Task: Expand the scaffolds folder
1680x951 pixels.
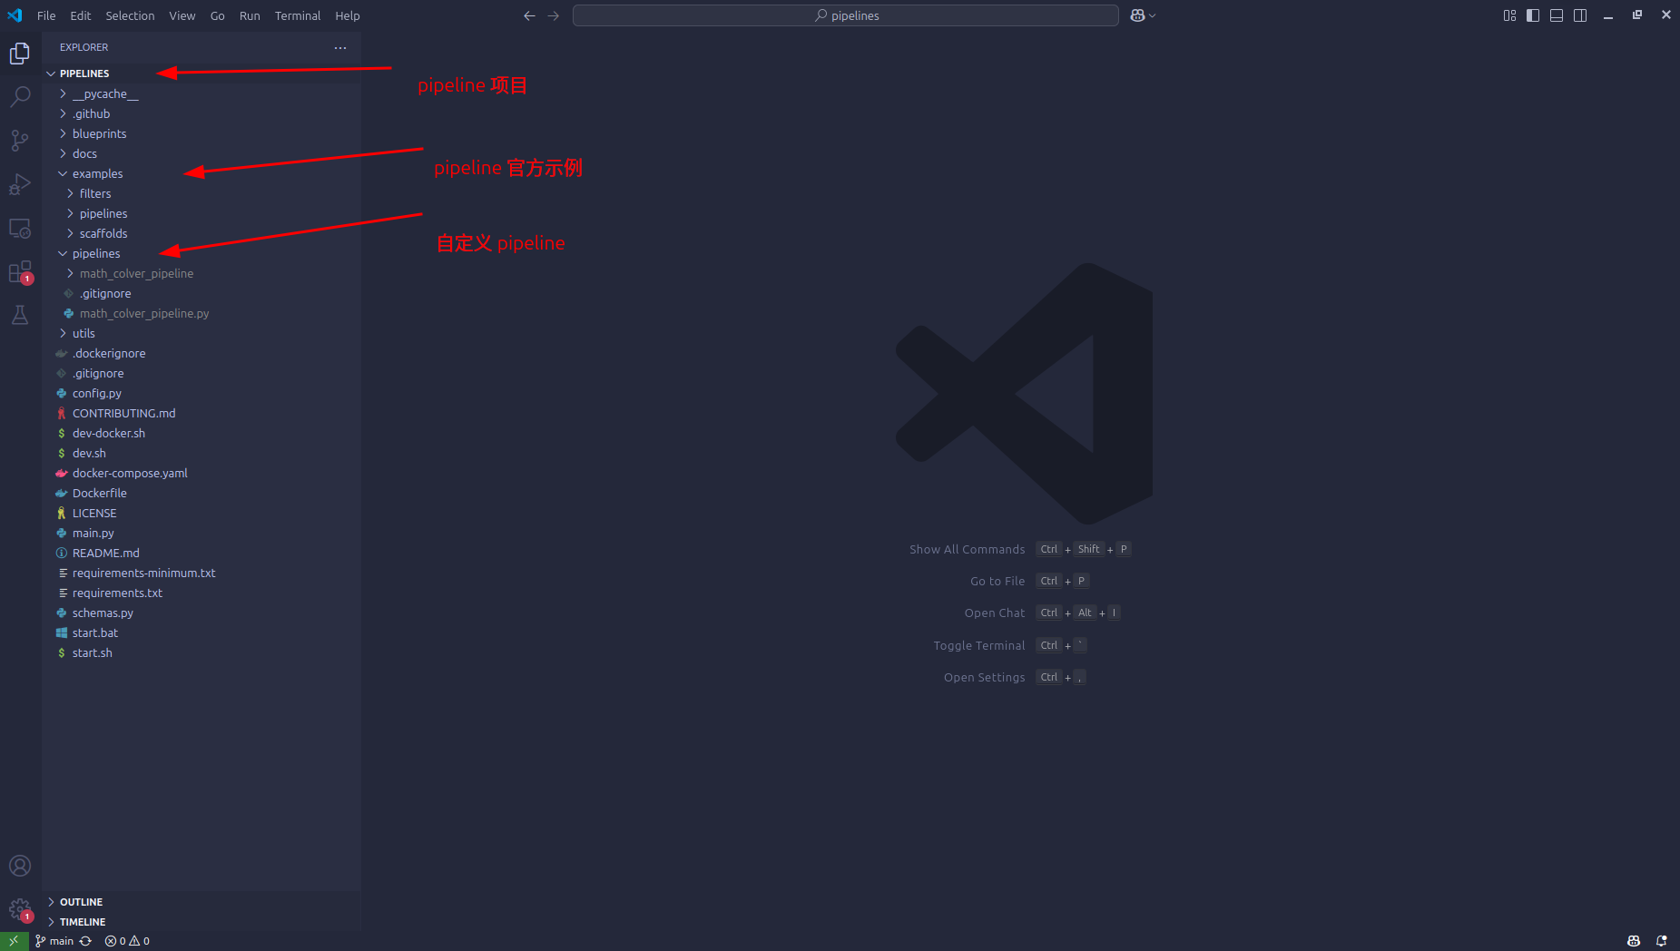Action: point(201,233)
